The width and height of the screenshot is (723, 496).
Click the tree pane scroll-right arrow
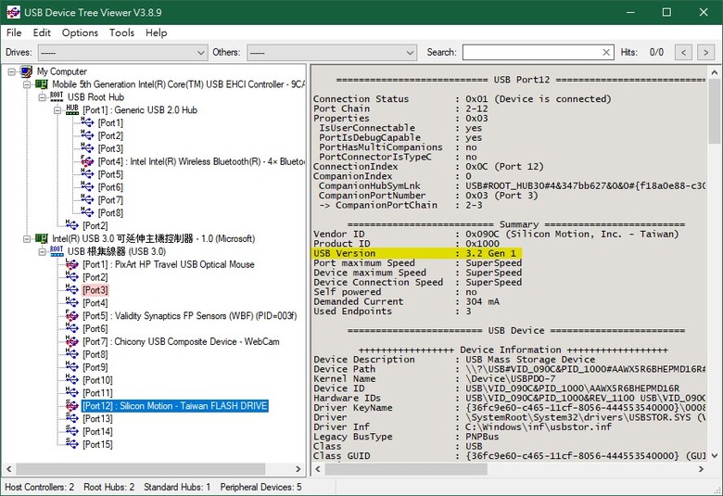[298, 469]
